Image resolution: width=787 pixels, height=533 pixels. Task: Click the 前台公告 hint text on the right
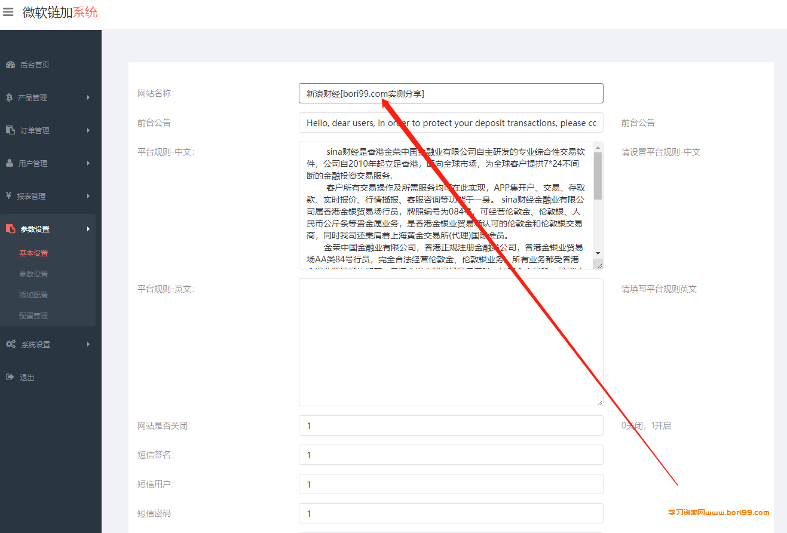[638, 122]
